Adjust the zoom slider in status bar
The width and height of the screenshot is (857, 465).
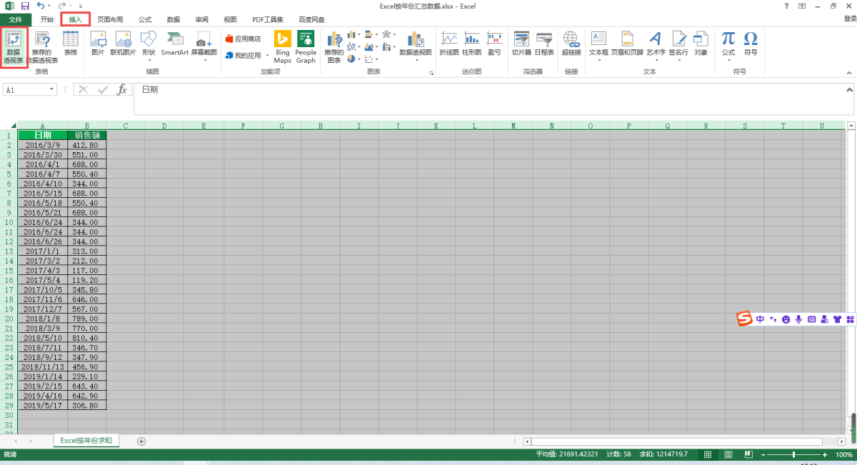[793, 454]
